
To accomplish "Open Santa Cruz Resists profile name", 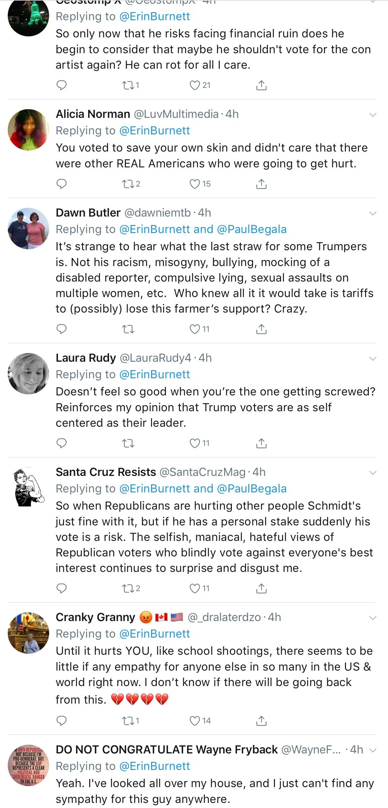I will 106,472.
